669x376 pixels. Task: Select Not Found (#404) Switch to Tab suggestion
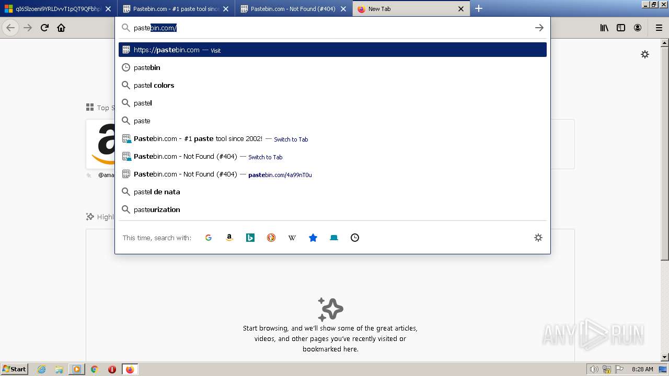332,156
